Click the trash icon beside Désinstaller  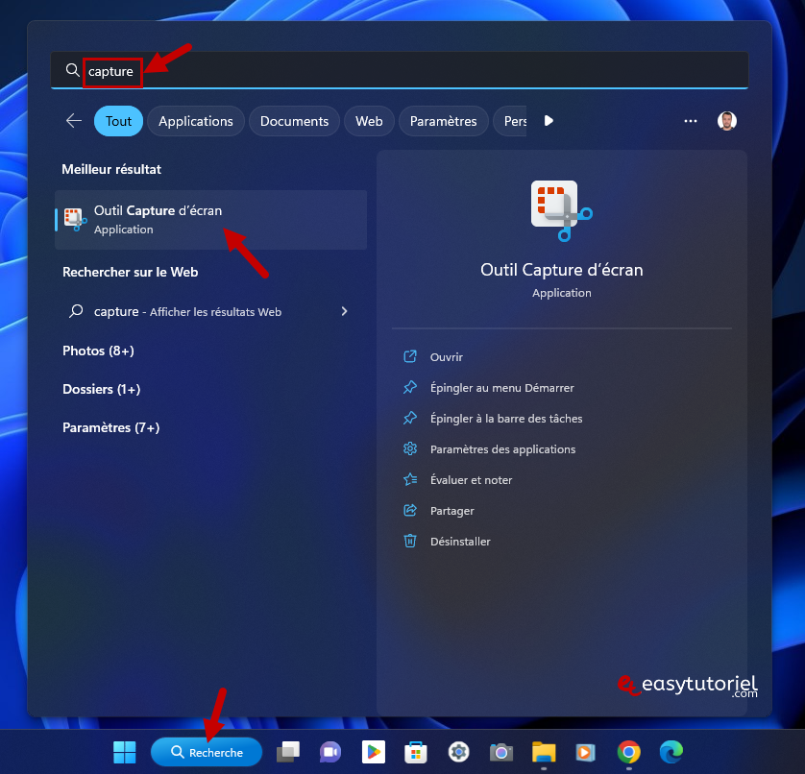tap(409, 541)
